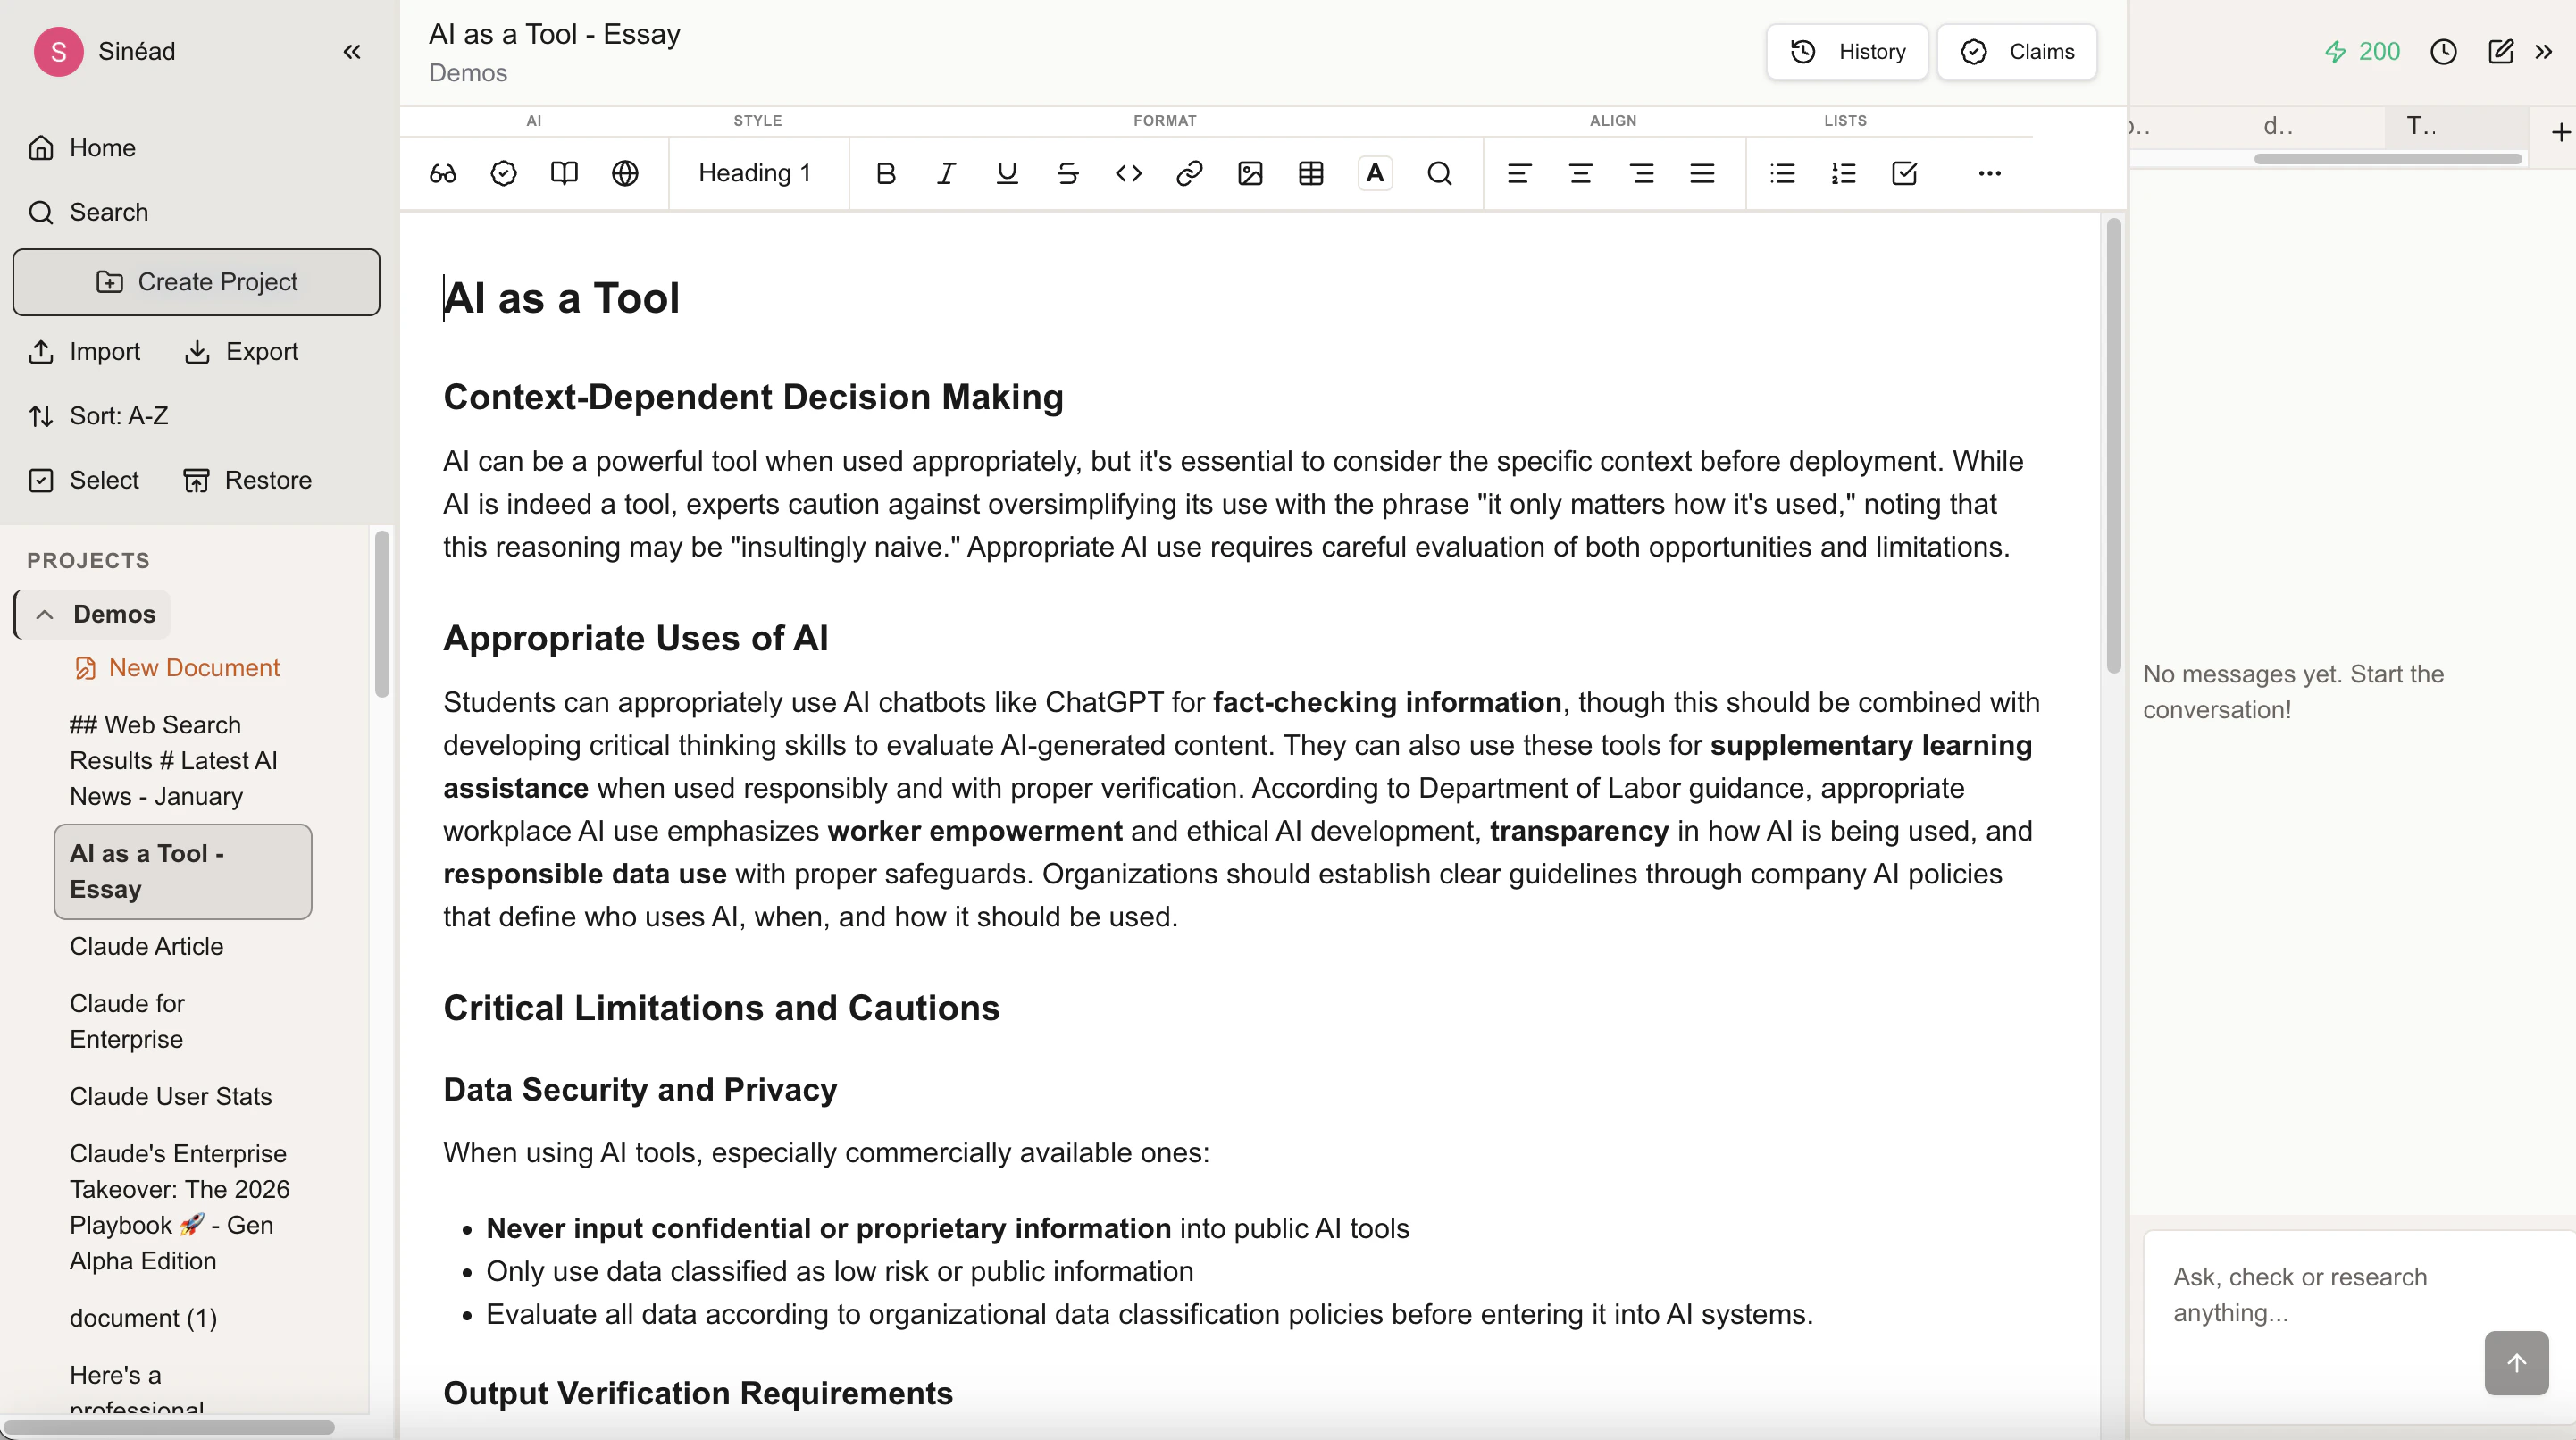Click the inline code format icon

tap(1128, 173)
